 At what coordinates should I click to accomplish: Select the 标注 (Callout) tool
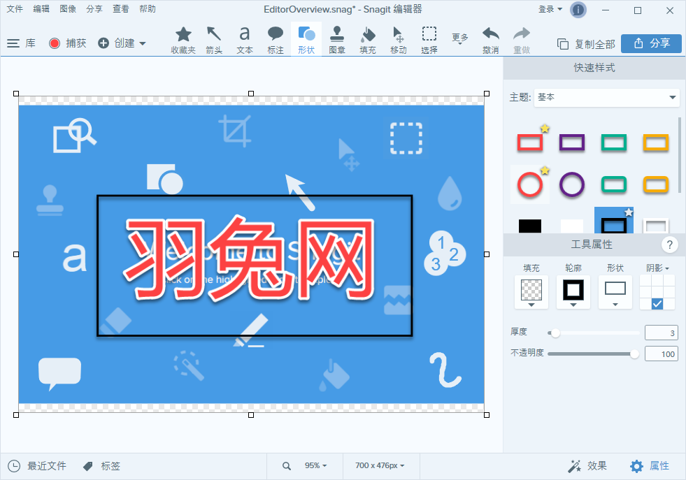[276, 39]
